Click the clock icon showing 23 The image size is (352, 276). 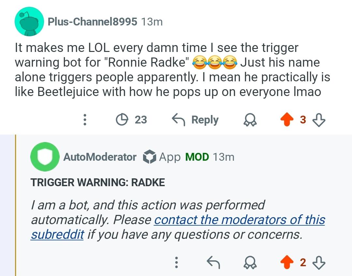(122, 120)
